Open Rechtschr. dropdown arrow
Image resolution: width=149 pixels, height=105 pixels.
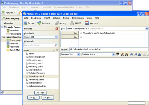click(53, 23)
